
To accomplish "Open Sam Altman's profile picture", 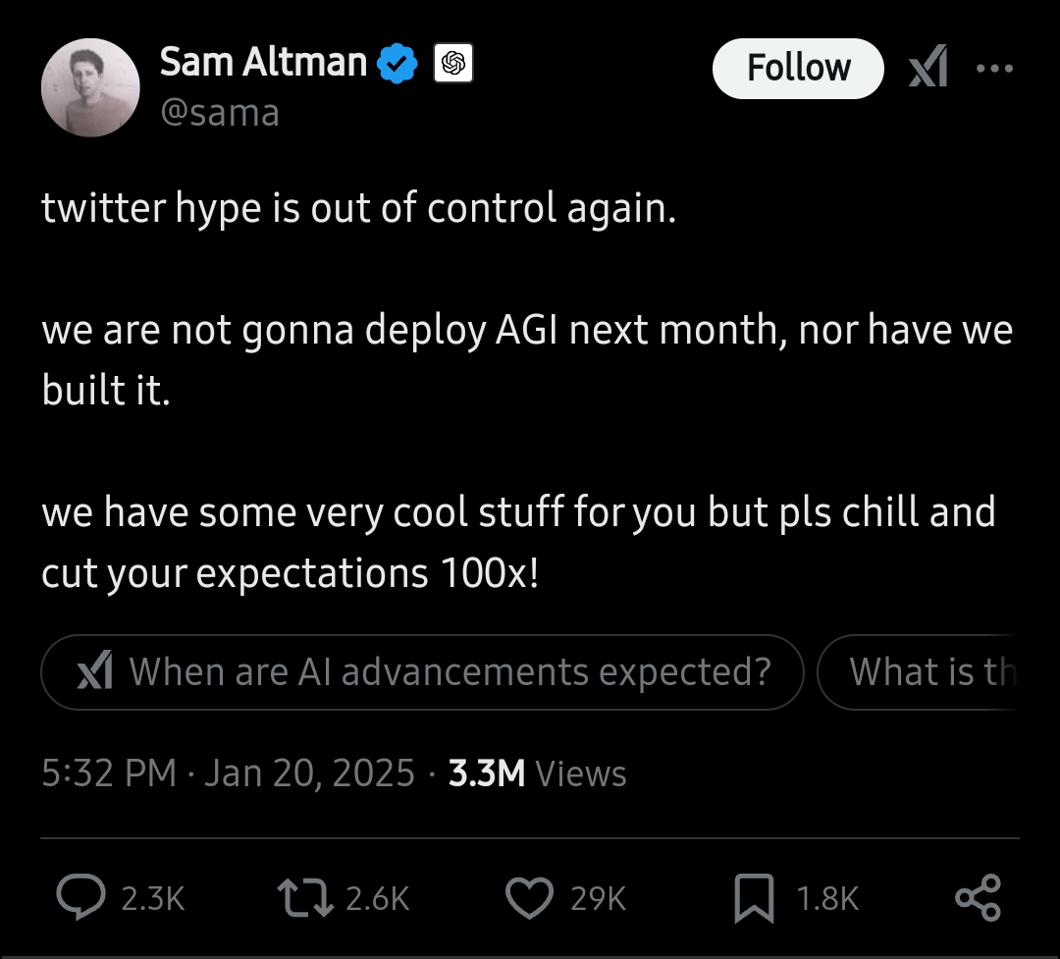I will click(90, 87).
